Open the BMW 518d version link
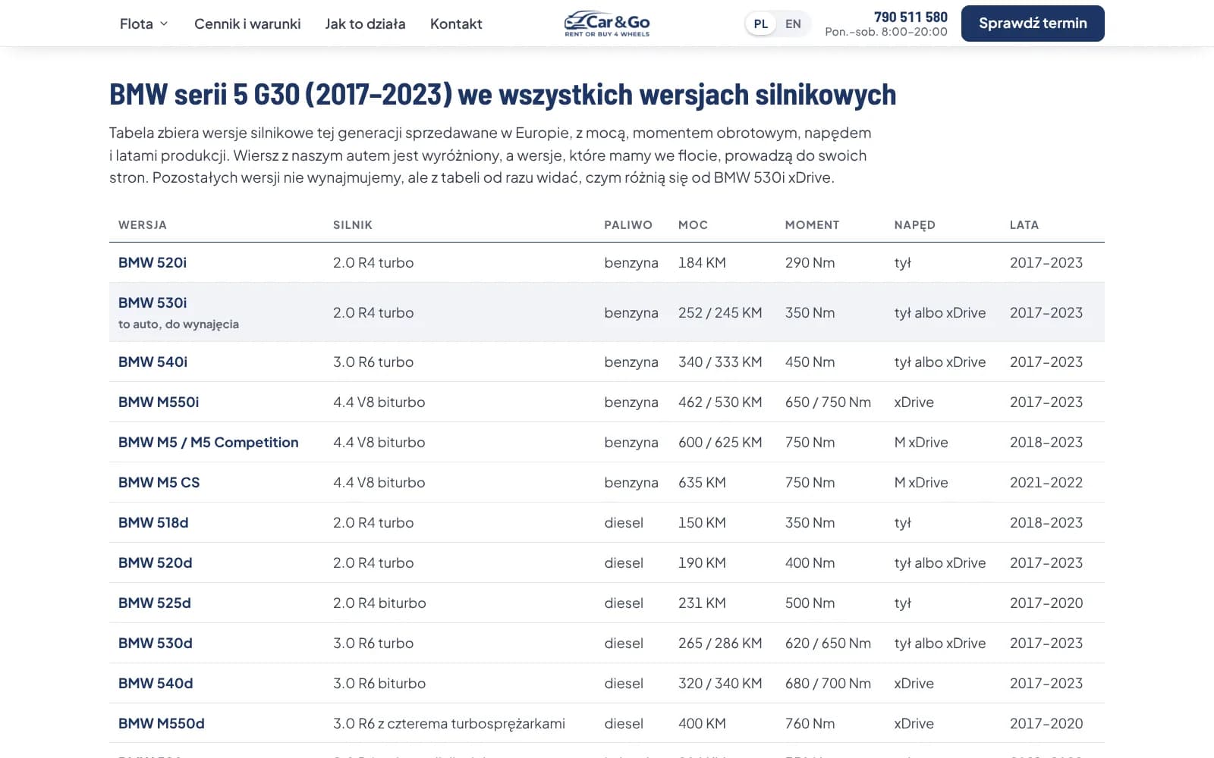1214x758 pixels. pos(153,523)
